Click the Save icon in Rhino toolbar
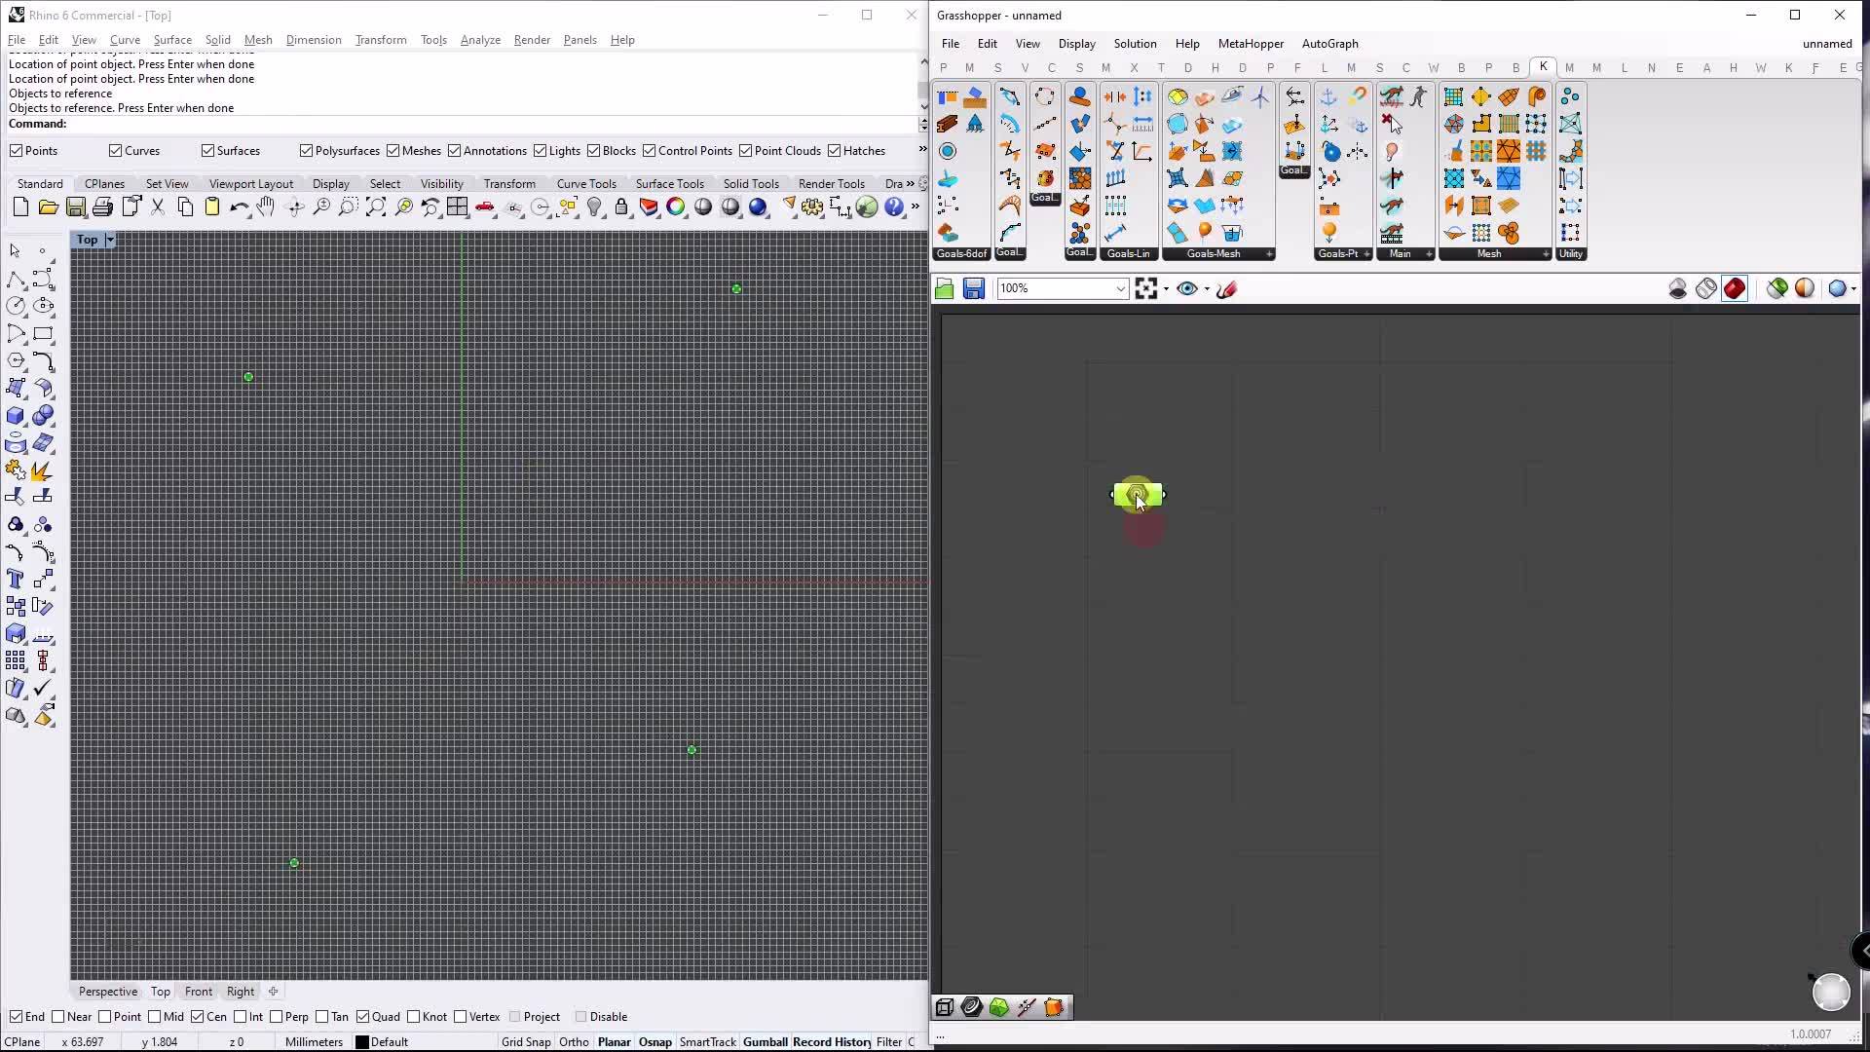 75,207
